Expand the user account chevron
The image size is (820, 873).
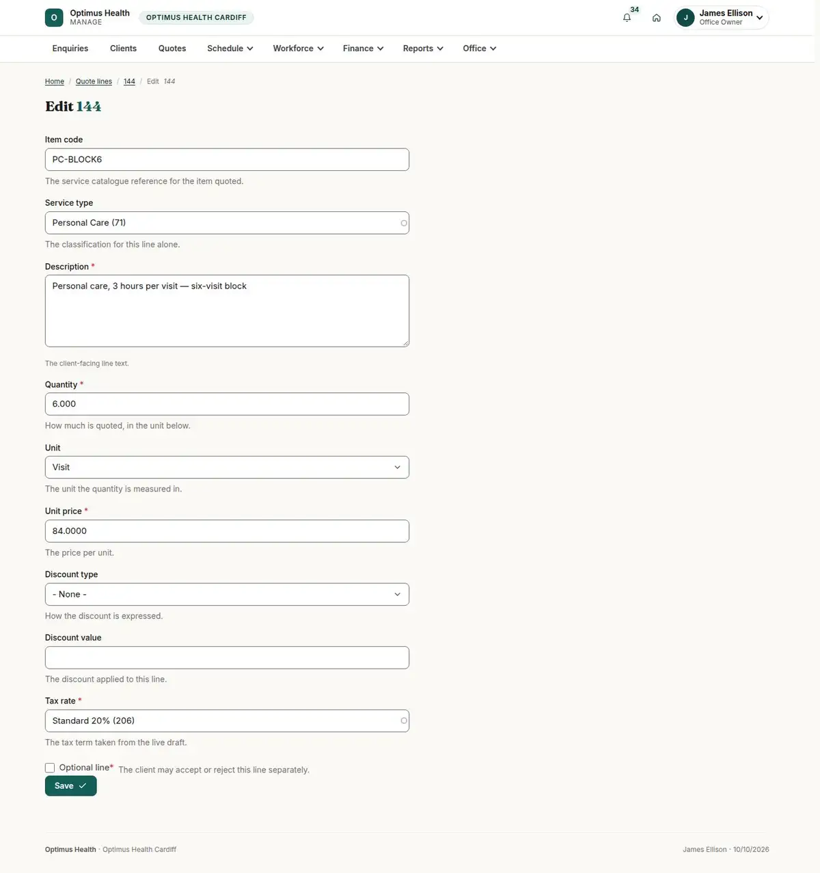[x=759, y=18]
